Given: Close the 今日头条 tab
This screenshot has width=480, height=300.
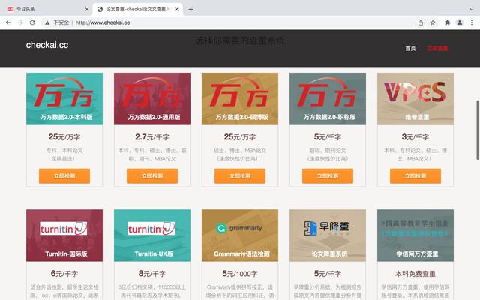Looking at the screenshot, I should (87, 10).
